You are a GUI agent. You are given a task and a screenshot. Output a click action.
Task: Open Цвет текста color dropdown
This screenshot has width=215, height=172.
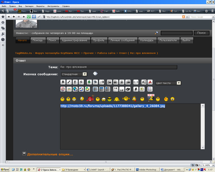point(179,83)
